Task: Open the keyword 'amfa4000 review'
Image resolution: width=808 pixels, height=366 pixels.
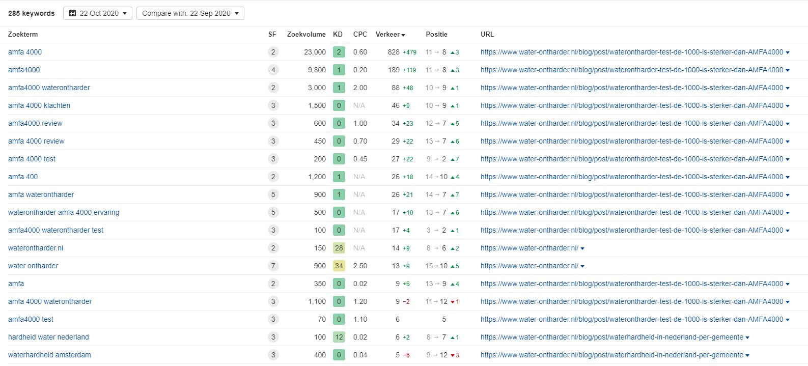Action: (x=35, y=123)
